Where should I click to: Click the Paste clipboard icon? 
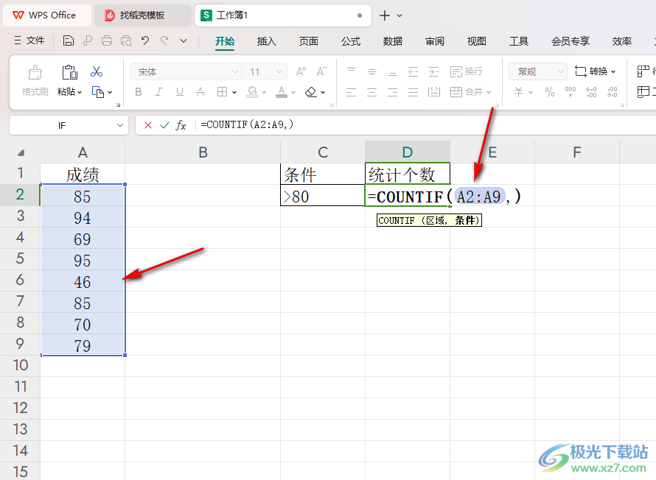pos(69,72)
